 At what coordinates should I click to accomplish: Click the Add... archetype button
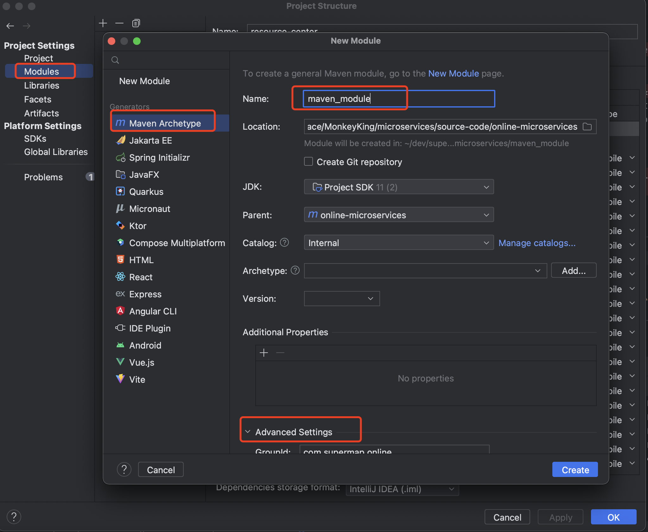point(574,270)
